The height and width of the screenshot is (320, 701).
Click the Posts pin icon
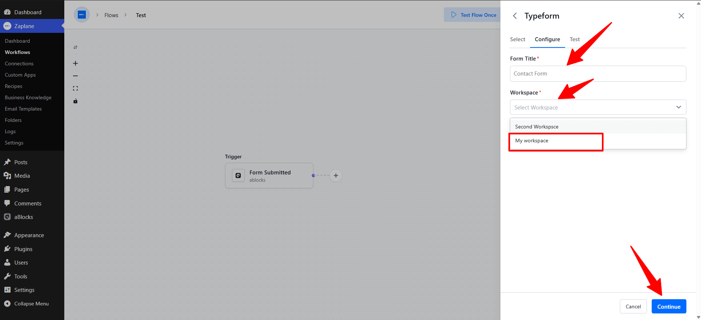[7, 162]
